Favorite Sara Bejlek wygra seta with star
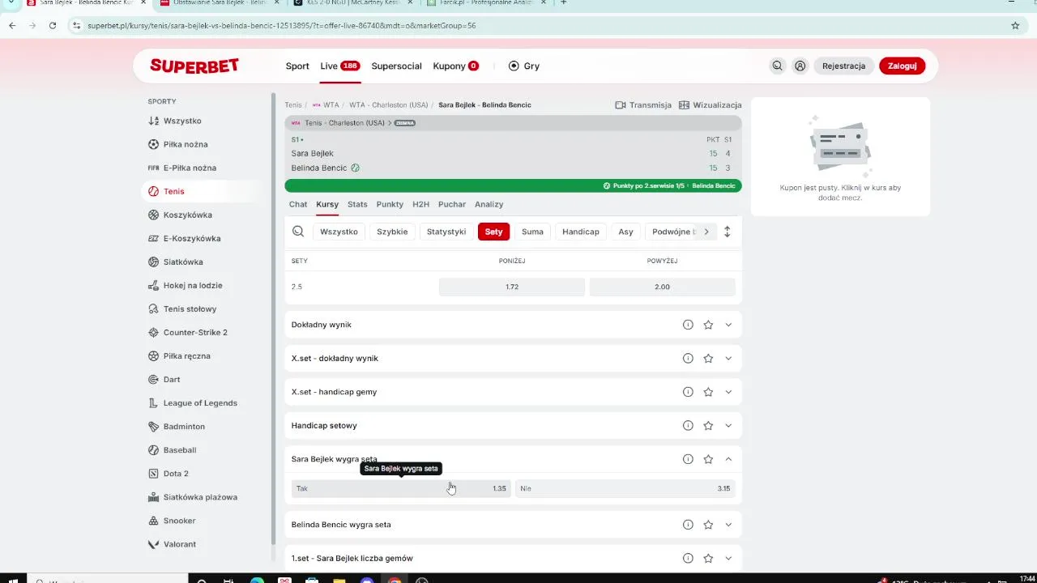1037x583 pixels. [x=708, y=459]
